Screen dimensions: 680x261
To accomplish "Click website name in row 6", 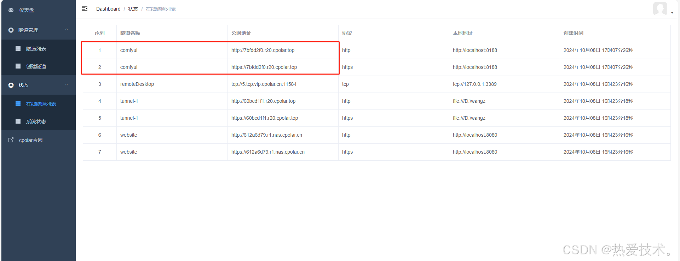I will coord(129,135).
